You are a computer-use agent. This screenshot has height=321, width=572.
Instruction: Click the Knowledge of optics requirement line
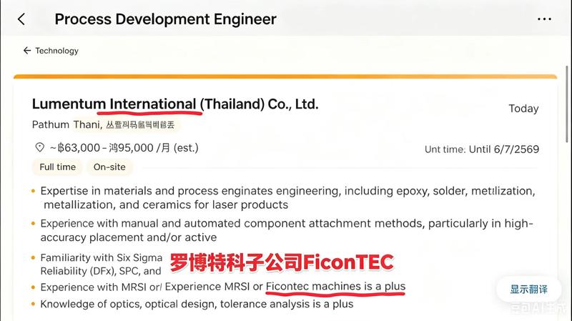[197, 304]
